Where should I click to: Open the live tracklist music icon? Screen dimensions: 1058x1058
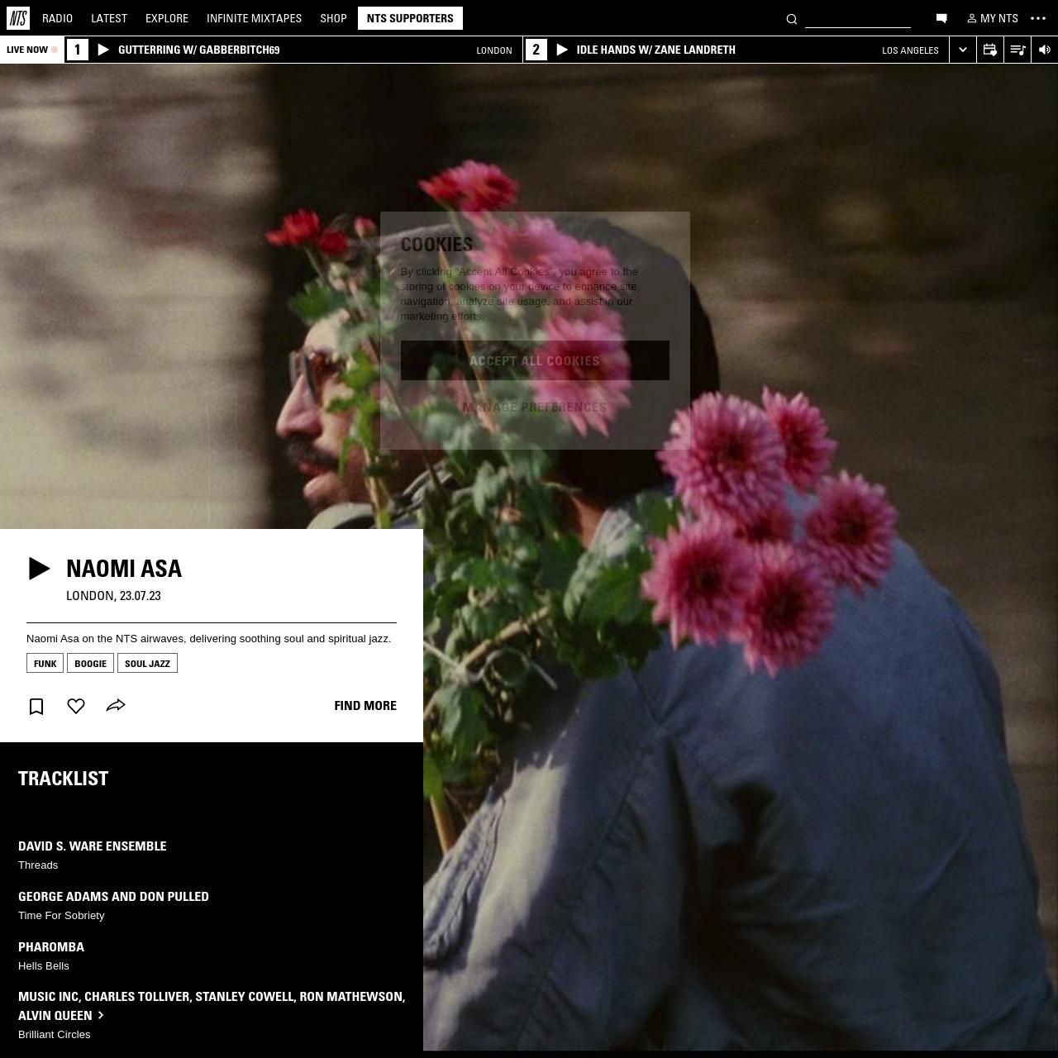click(1017, 50)
